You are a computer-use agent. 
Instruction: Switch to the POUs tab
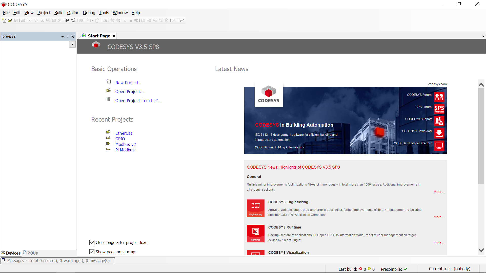[30, 253]
